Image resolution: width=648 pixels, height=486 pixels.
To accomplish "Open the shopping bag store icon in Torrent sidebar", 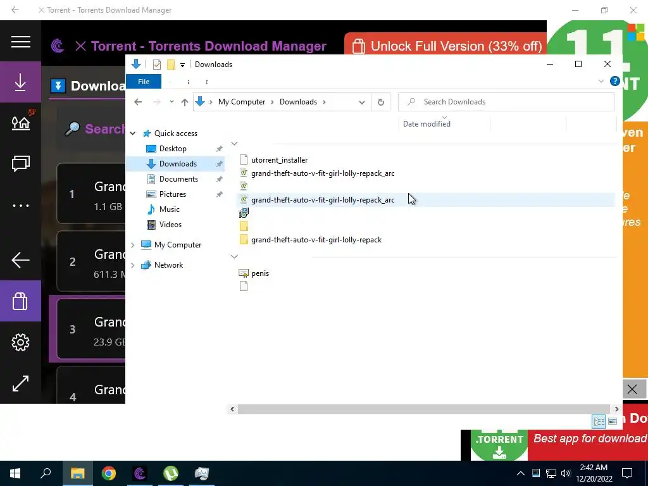I will coord(20,301).
